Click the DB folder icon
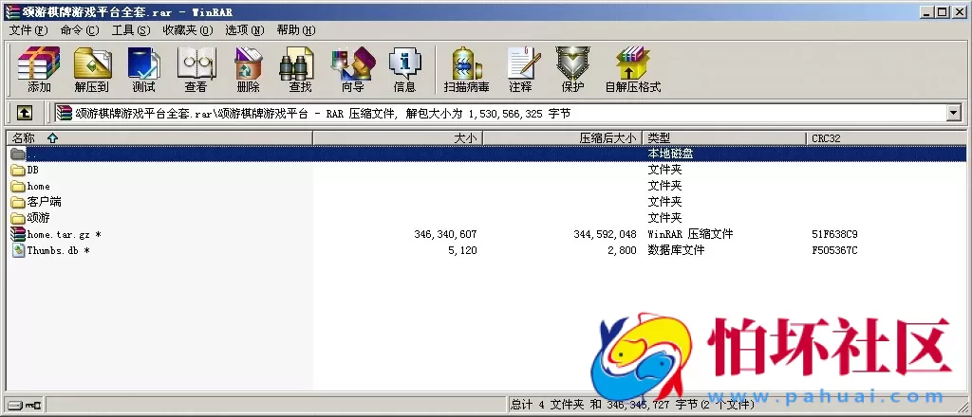The width and height of the screenshot is (972, 417). pyautogui.click(x=18, y=170)
